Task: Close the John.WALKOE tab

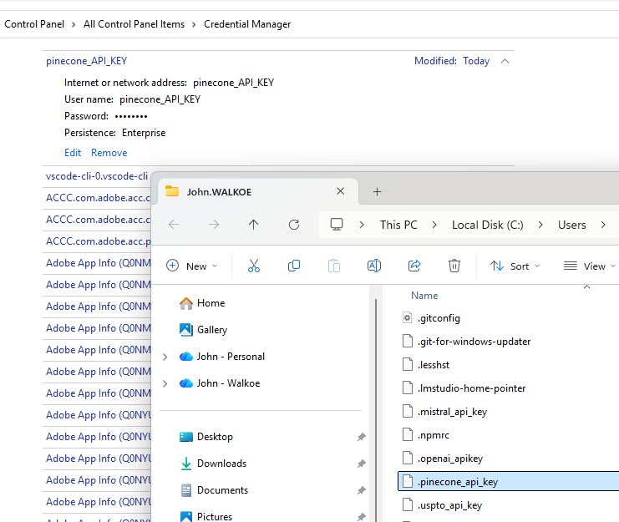Action: click(340, 191)
